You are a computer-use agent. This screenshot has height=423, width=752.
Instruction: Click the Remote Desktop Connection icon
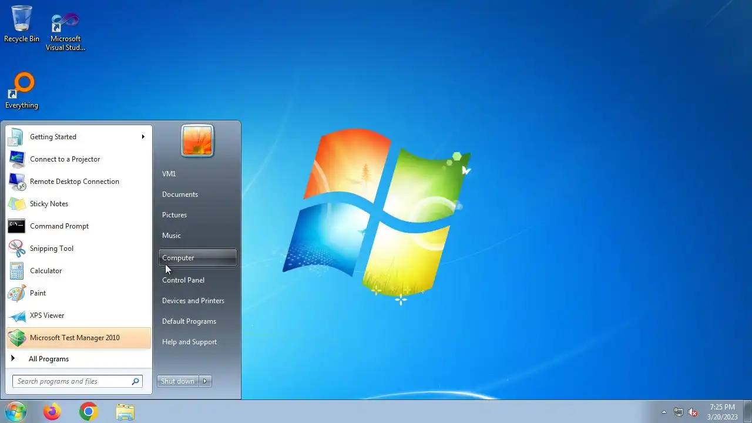[x=16, y=182]
